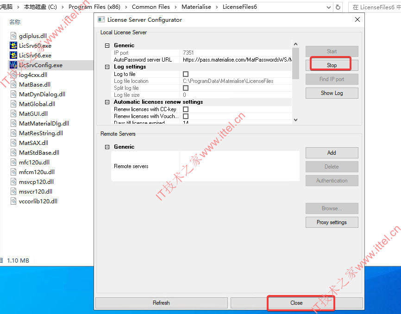This screenshot has height=314, width=401.
Task: Enable Renew licenses with Vouch... checkbox
Action: pyautogui.click(x=186, y=116)
